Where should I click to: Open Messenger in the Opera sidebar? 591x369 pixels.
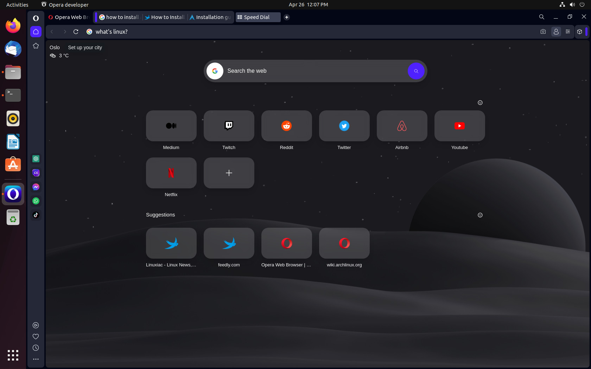36,187
